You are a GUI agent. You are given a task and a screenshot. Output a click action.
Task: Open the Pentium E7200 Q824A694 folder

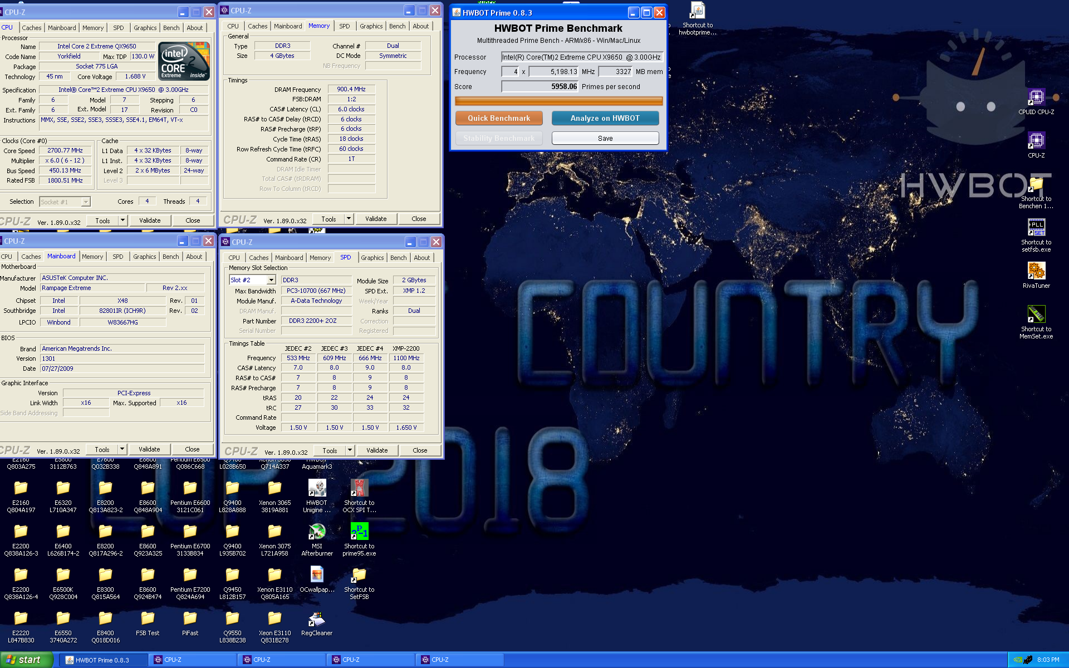point(190,583)
